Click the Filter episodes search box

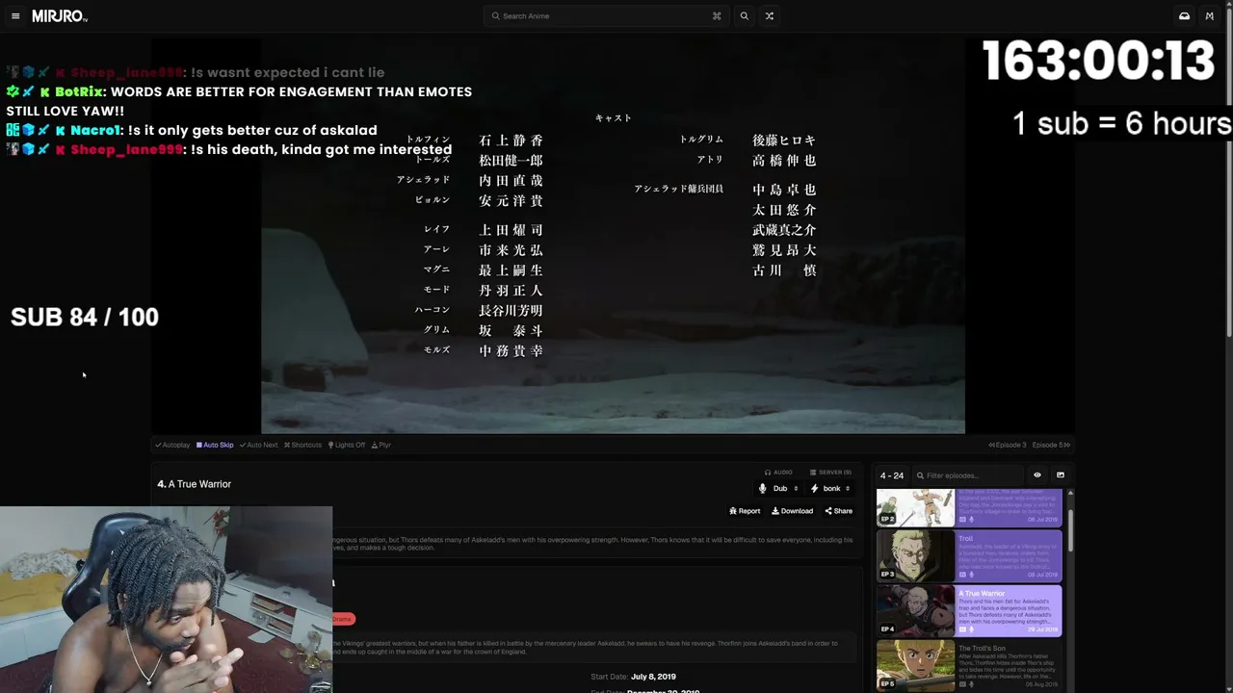click(x=968, y=475)
